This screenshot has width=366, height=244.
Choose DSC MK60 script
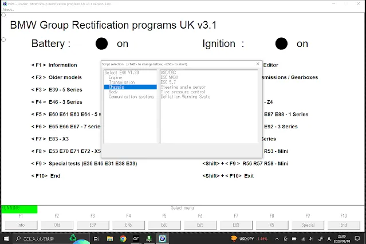[169, 77]
